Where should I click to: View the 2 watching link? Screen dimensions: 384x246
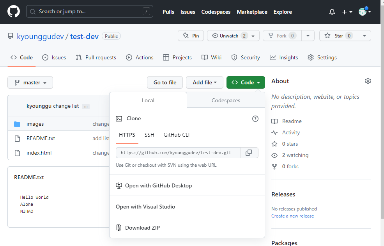(290, 155)
